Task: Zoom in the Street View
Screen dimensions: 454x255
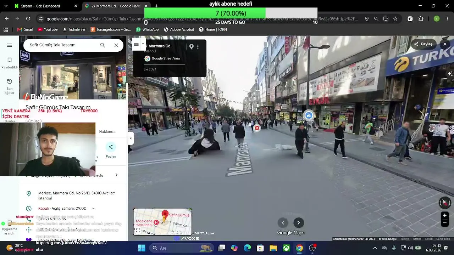Action: click(x=444, y=215)
